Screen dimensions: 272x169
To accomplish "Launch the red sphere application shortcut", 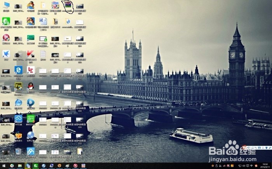I will (6, 38).
